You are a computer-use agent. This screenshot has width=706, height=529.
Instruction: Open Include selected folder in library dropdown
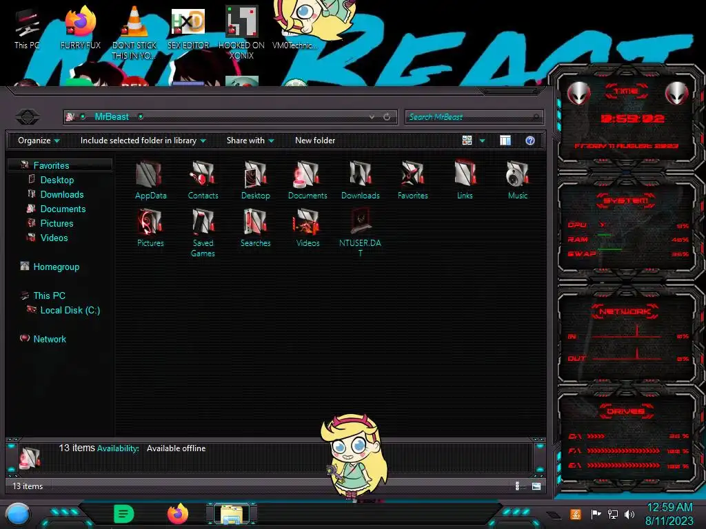[x=143, y=141]
